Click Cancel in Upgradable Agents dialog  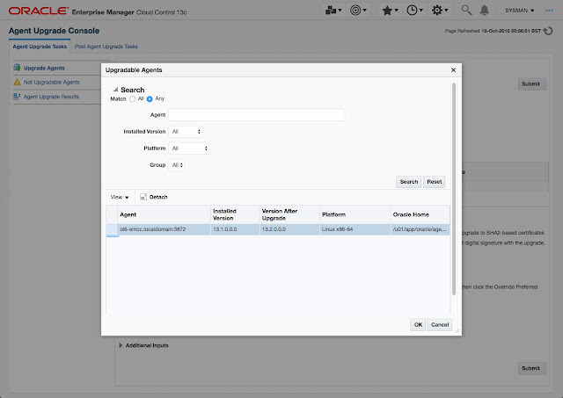440,325
